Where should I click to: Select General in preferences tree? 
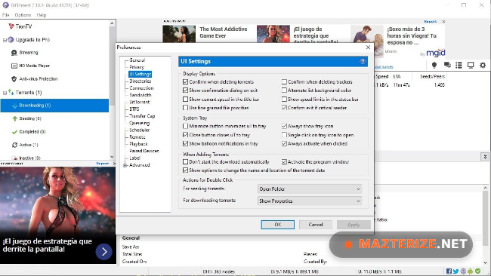[137, 60]
